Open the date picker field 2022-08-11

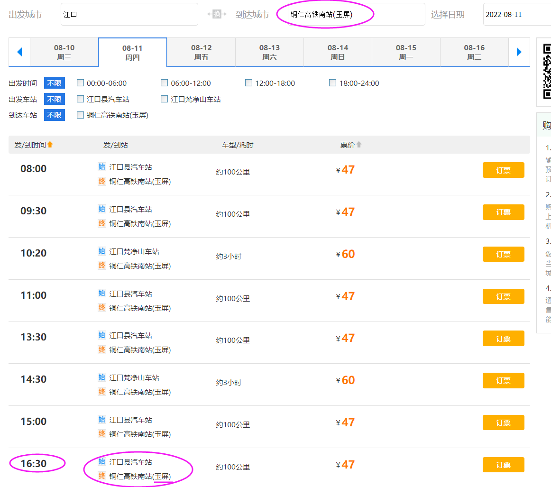[x=517, y=14]
